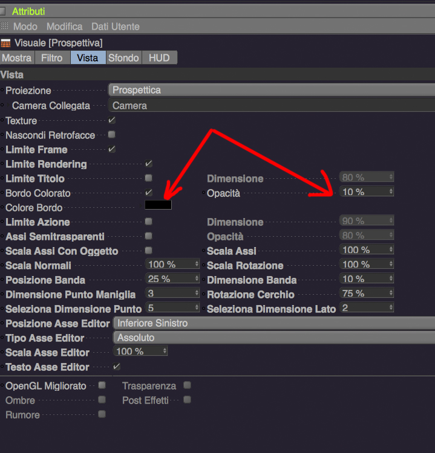The image size is (435, 453).
Task: Click the Camera Collegata link field
Action: pos(272,105)
